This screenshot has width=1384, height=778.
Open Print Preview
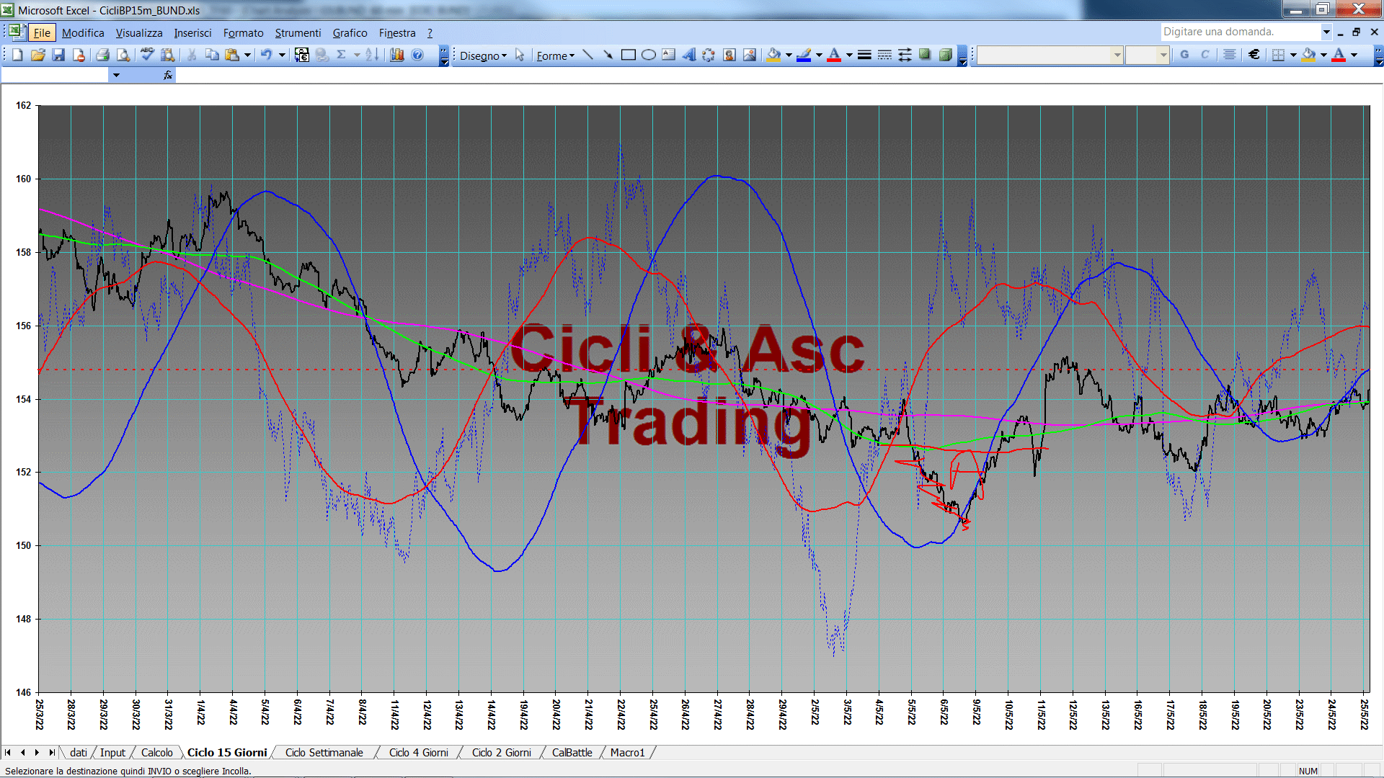(x=123, y=55)
